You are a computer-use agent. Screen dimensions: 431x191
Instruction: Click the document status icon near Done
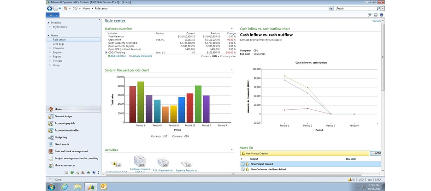(50, 179)
